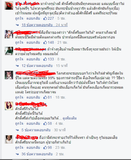Click the thumbs-up icon showing 98 likes
131x160 pixels.
[x=45, y=147]
